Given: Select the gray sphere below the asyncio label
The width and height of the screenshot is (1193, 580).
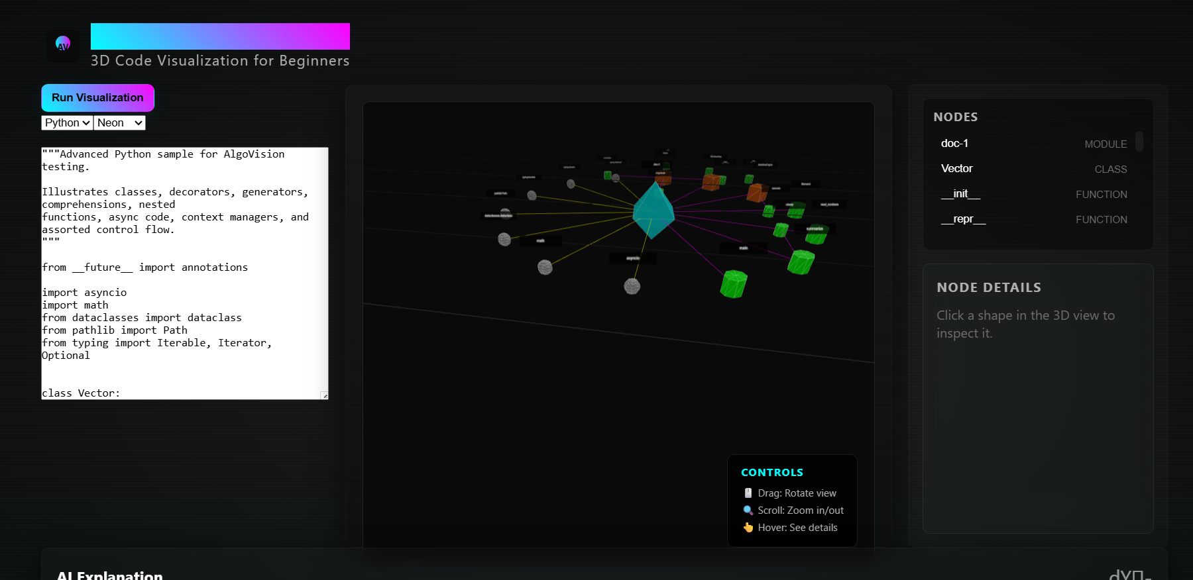Looking at the screenshot, I should [632, 286].
